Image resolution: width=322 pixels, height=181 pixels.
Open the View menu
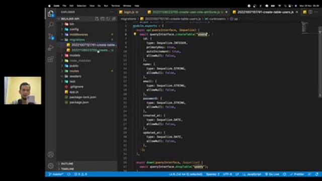click(x=92, y=6)
